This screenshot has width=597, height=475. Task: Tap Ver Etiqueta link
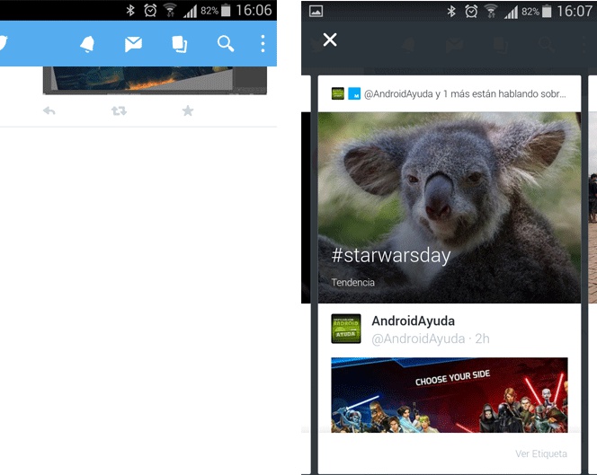pyautogui.click(x=541, y=453)
